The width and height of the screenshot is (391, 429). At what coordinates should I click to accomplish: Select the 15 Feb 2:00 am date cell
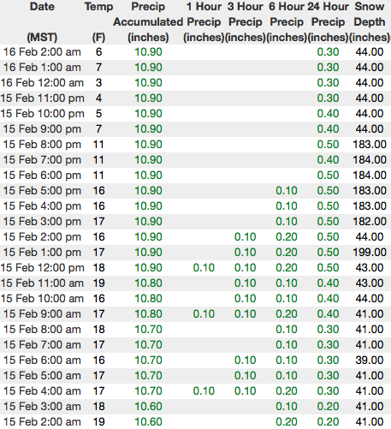(42, 422)
